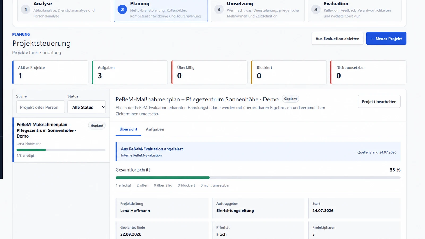The width and height of the screenshot is (425, 239).
Task: Click Lena Hoffmann name in project list
Action: click(29, 144)
